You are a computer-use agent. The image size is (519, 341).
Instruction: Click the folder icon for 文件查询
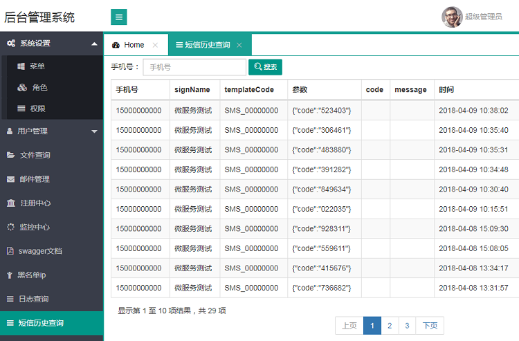(11, 155)
